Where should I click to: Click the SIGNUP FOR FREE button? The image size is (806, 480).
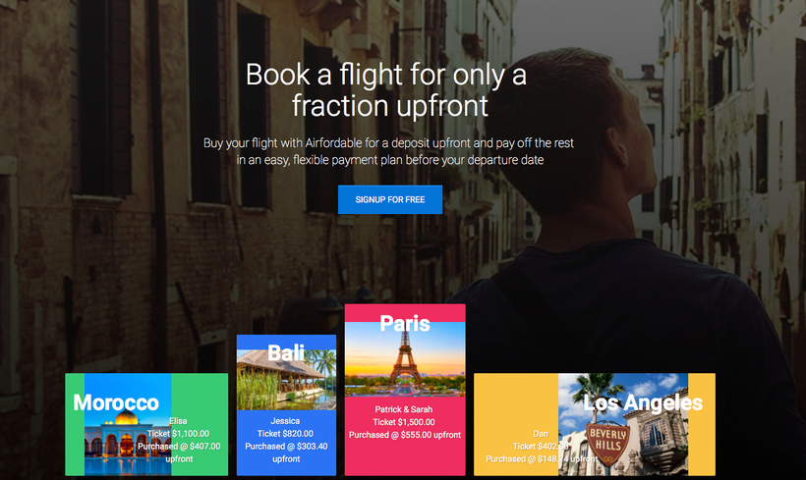(390, 199)
